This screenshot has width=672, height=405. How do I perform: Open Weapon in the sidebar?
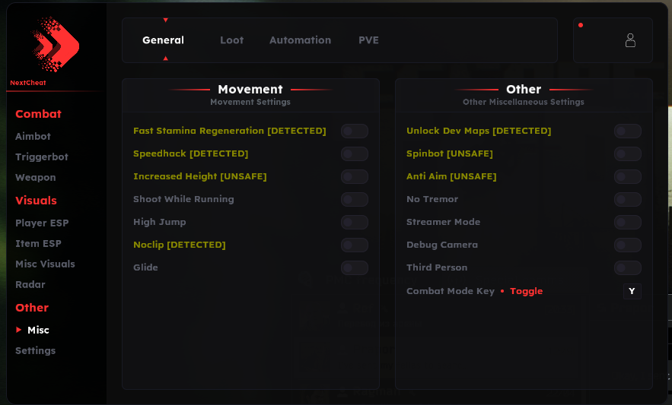click(x=36, y=177)
